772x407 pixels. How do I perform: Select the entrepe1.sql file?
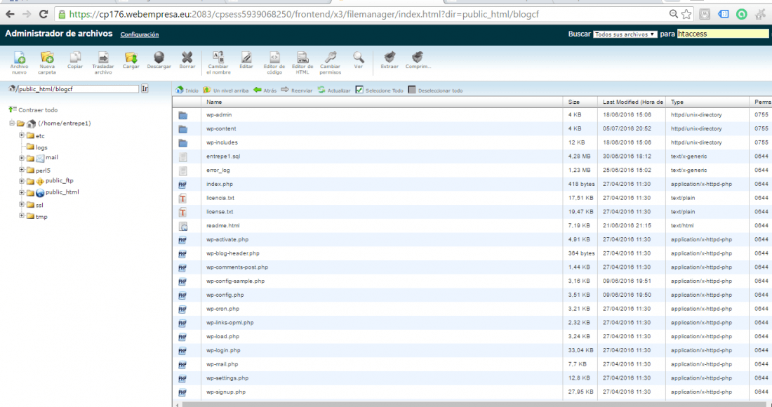pyautogui.click(x=472, y=156)
